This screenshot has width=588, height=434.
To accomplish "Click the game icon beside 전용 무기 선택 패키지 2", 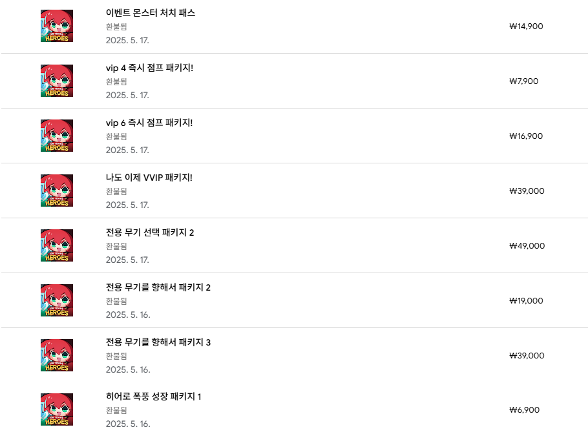I will tap(57, 245).
